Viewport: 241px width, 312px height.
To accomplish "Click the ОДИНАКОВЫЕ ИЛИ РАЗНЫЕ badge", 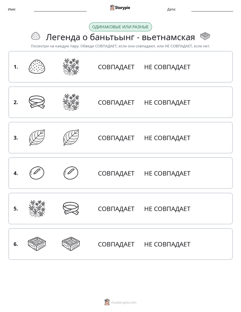I will (x=120, y=27).
